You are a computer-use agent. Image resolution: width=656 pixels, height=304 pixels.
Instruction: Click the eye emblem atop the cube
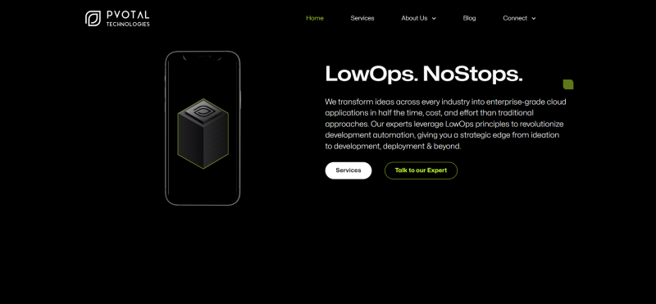click(x=203, y=111)
